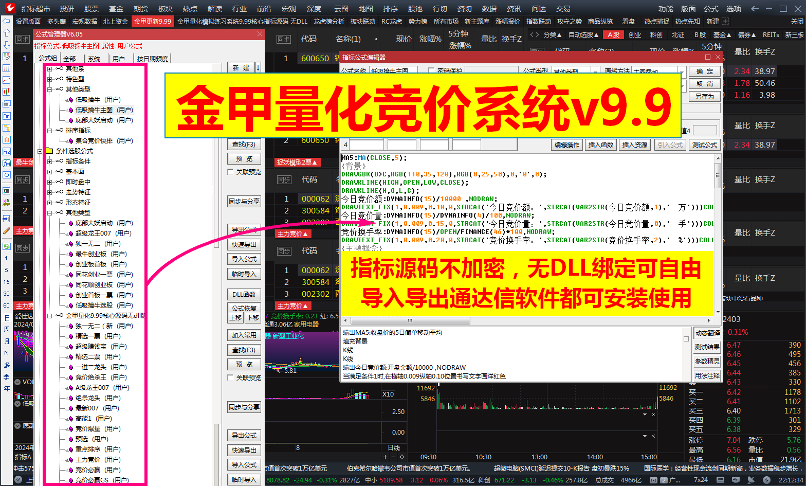Click the 另存为 button in formula editor
The image size is (806, 486).
(x=704, y=96)
